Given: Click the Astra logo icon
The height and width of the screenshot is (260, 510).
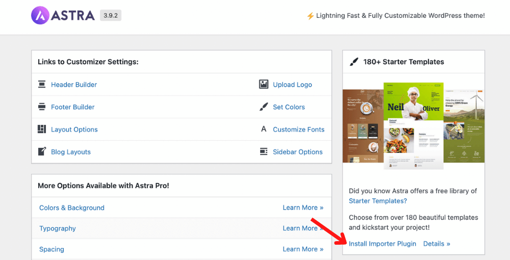Looking at the screenshot, I should (40, 15).
